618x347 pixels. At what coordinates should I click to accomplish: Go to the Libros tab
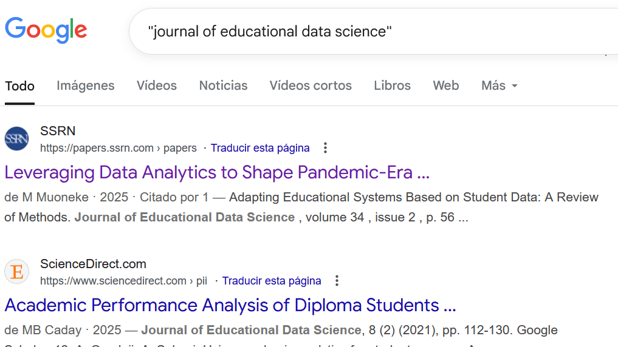pos(392,86)
